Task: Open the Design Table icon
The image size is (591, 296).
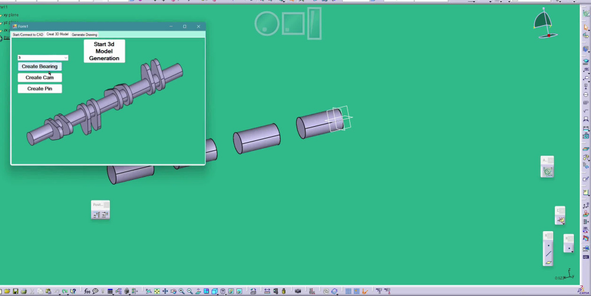Action: tap(110, 291)
